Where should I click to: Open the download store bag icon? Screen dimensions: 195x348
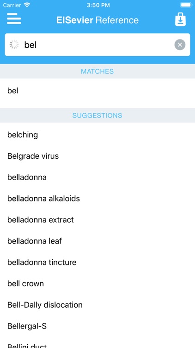pyautogui.click(x=180, y=19)
